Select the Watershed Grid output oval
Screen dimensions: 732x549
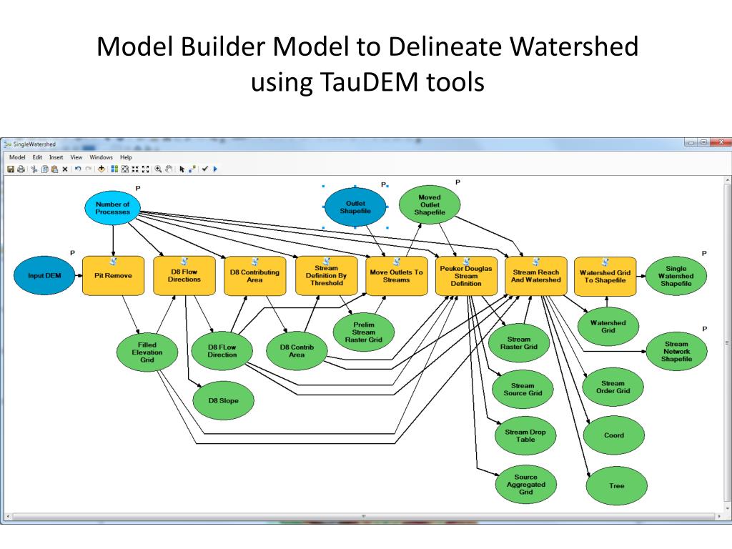pos(608,326)
